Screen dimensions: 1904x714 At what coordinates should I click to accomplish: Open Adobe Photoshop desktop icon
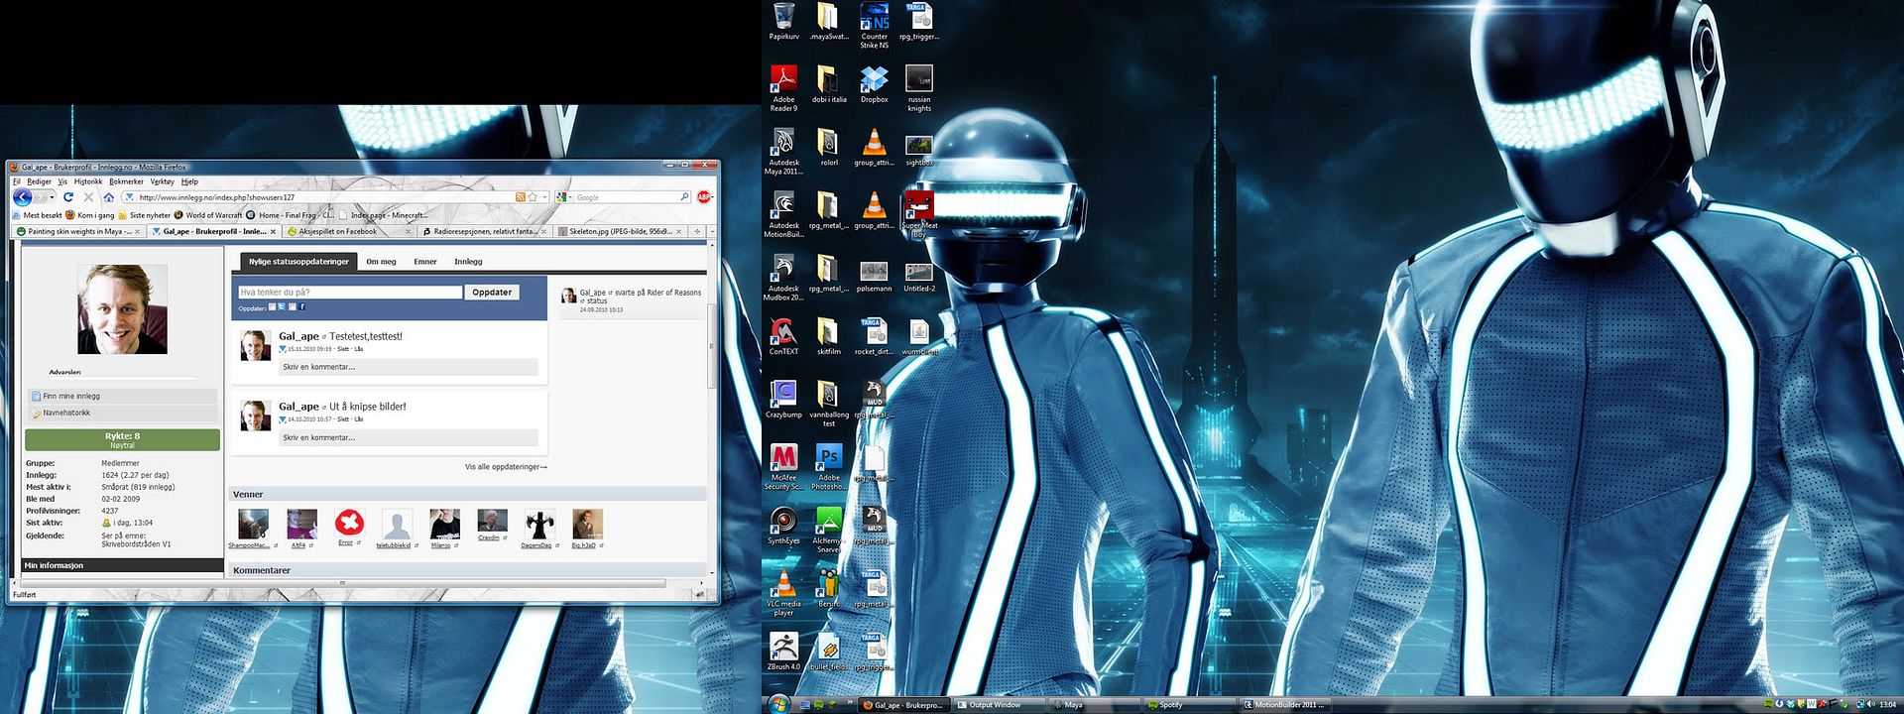click(x=829, y=467)
